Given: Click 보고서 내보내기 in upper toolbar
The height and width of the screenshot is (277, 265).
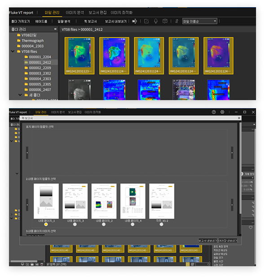Looking at the screenshot, I should [x=116, y=22].
